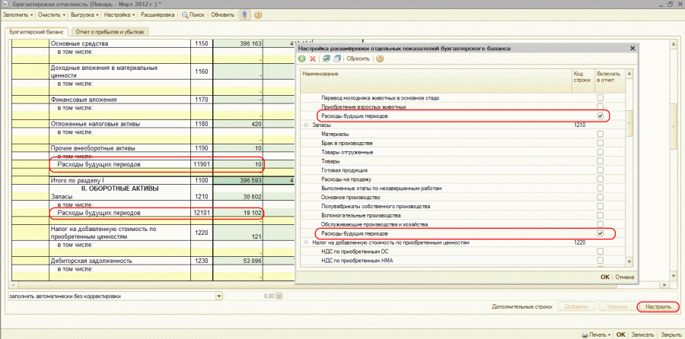Collapse the Запасы tree group
685x339 pixels.
coord(305,125)
